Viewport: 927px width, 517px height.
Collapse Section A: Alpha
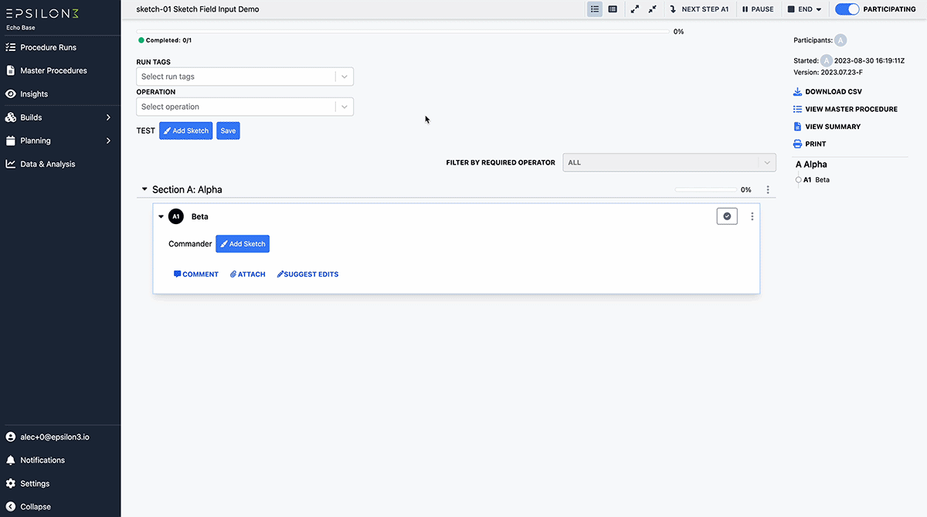click(144, 189)
